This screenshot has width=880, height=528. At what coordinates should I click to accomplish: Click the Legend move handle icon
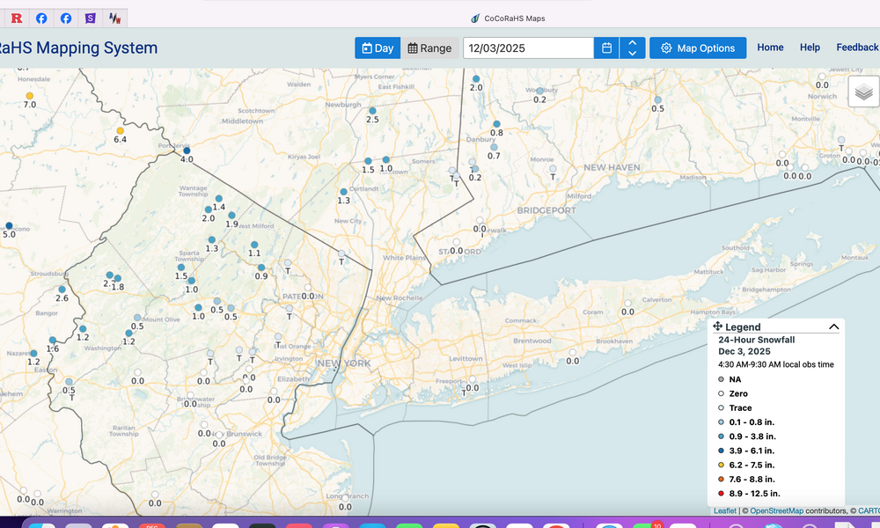tap(718, 326)
